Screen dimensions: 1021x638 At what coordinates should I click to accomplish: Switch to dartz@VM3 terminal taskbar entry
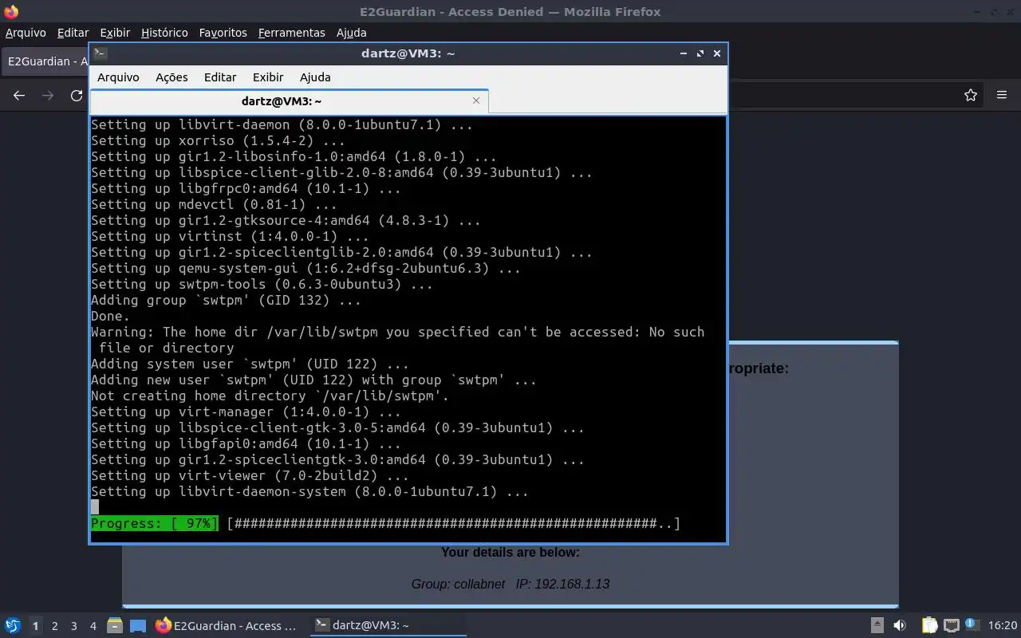[388, 626]
